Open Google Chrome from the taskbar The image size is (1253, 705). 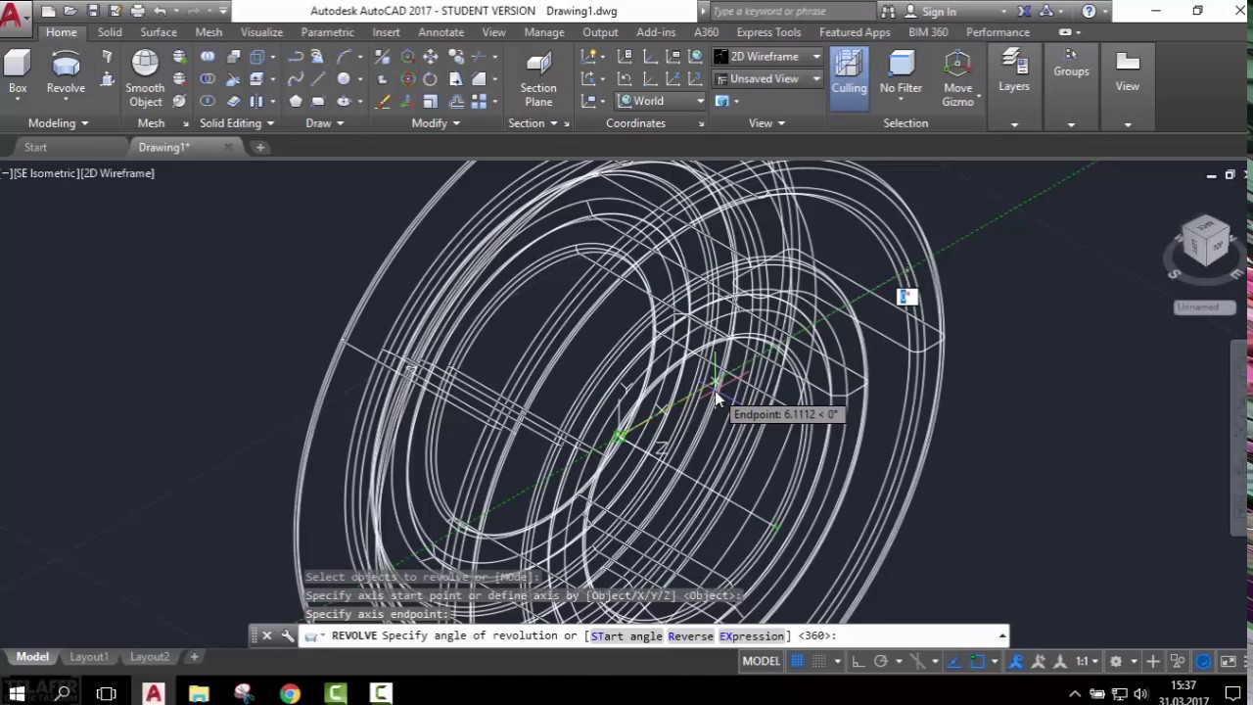290,693
